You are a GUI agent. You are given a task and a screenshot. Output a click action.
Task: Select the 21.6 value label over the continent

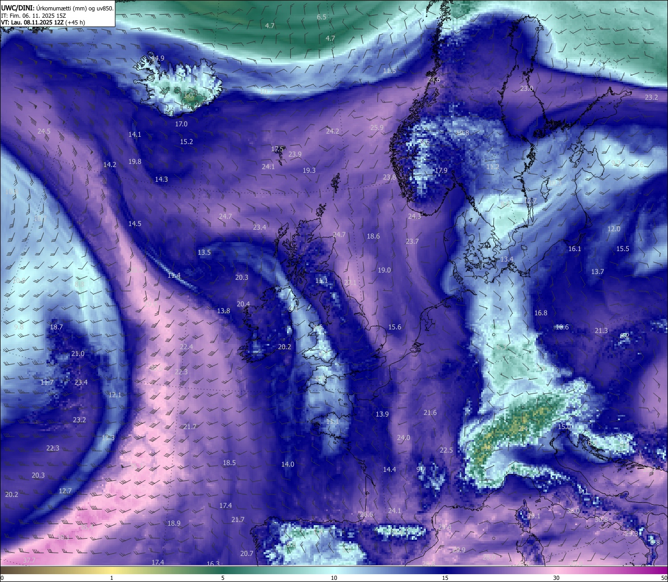pos(430,413)
